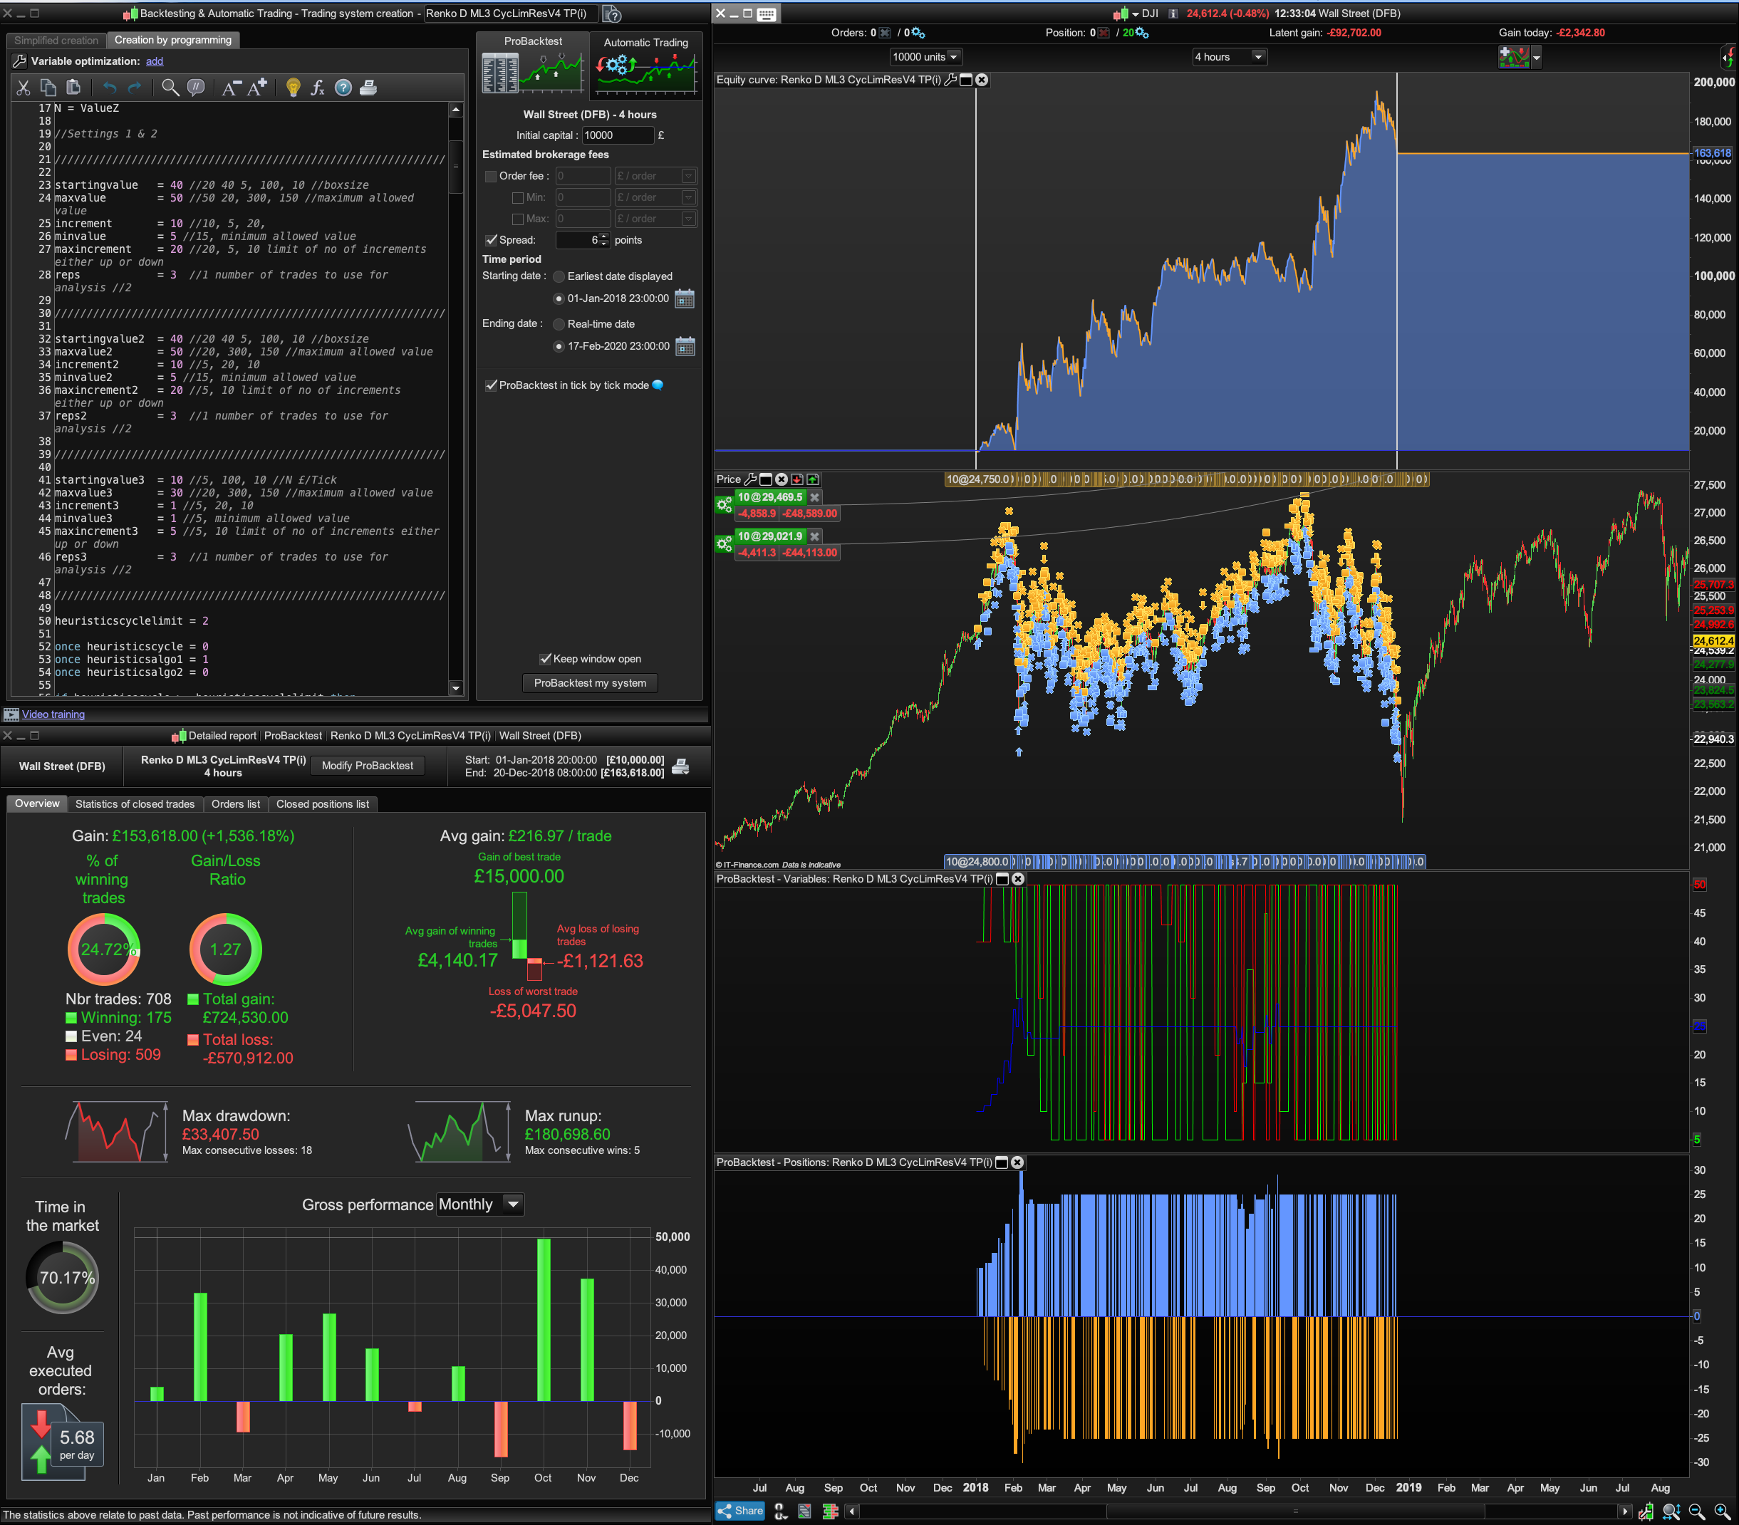The height and width of the screenshot is (1525, 1739).
Task: Click the zoom in magnifier on chart bottom bar
Action: coord(1721,1511)
